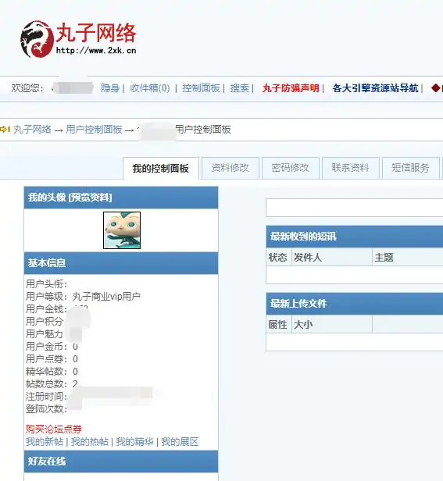Click the 精华帖数 value row
The width and height of the screenshot is (443, 481).
click(52, 372)
